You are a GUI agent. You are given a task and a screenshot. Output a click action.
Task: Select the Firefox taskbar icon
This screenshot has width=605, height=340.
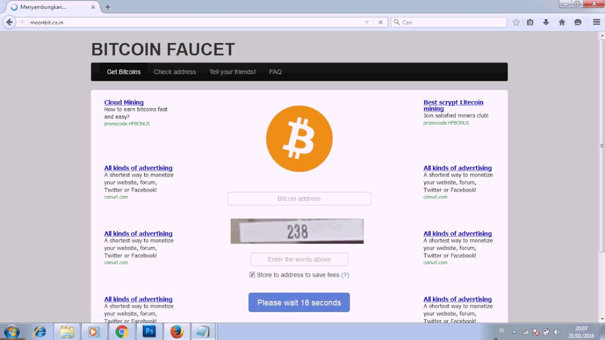177,332
